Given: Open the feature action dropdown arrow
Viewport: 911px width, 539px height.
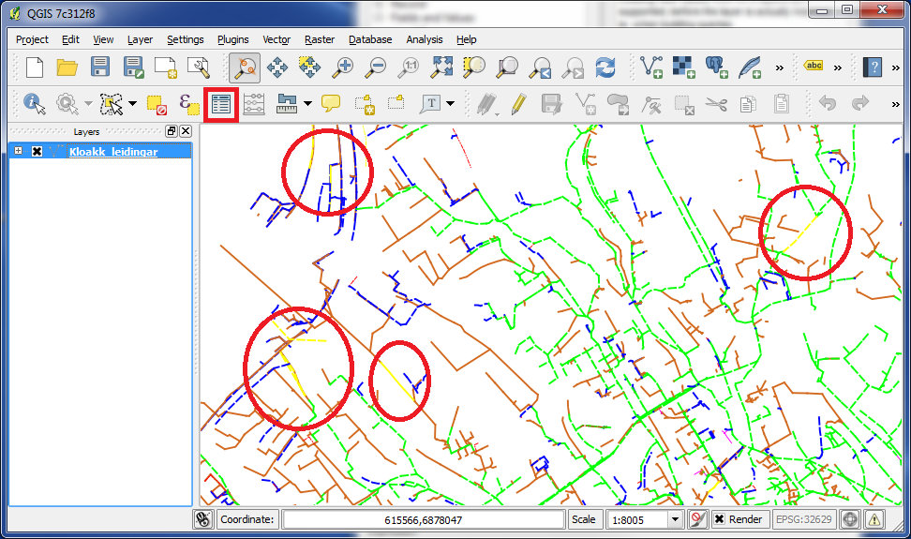Looking at the screenshot, I should (x=88, y=105).
